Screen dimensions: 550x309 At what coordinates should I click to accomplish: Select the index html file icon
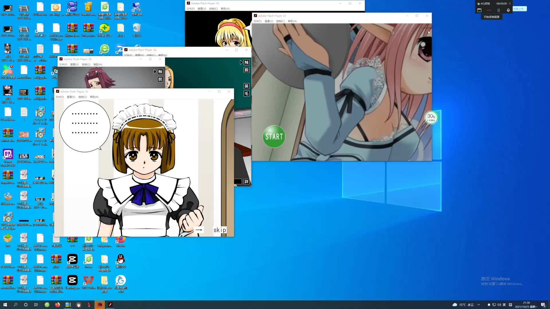[89, 261]
